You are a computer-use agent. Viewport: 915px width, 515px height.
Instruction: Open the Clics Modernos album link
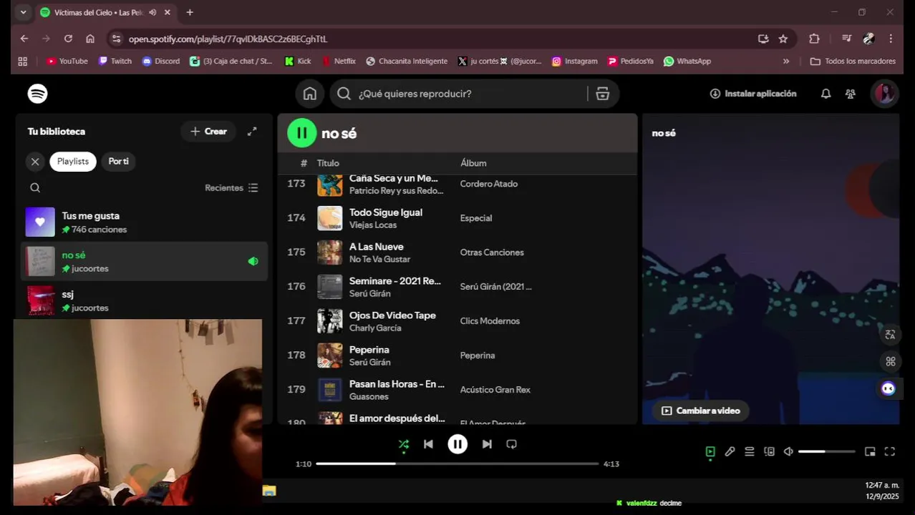490,321
